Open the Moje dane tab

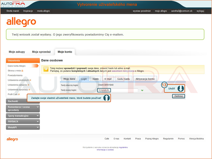pos(69,79)
